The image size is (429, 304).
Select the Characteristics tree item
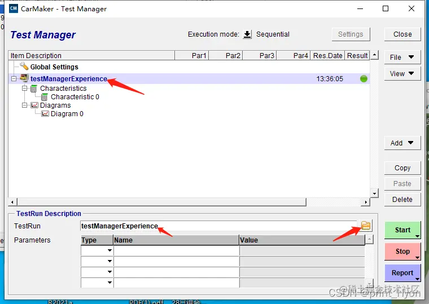(x=63, y=89)
